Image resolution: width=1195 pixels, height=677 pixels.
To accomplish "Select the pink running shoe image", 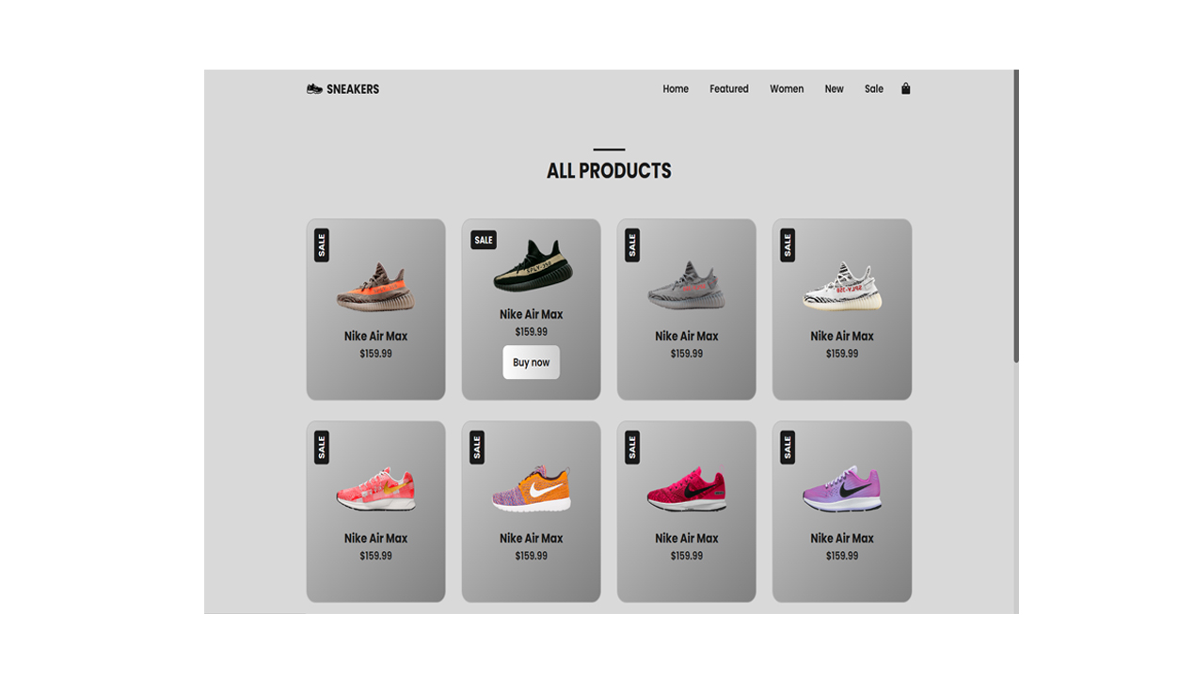I will pyautogui.click(x=376, y=488).
